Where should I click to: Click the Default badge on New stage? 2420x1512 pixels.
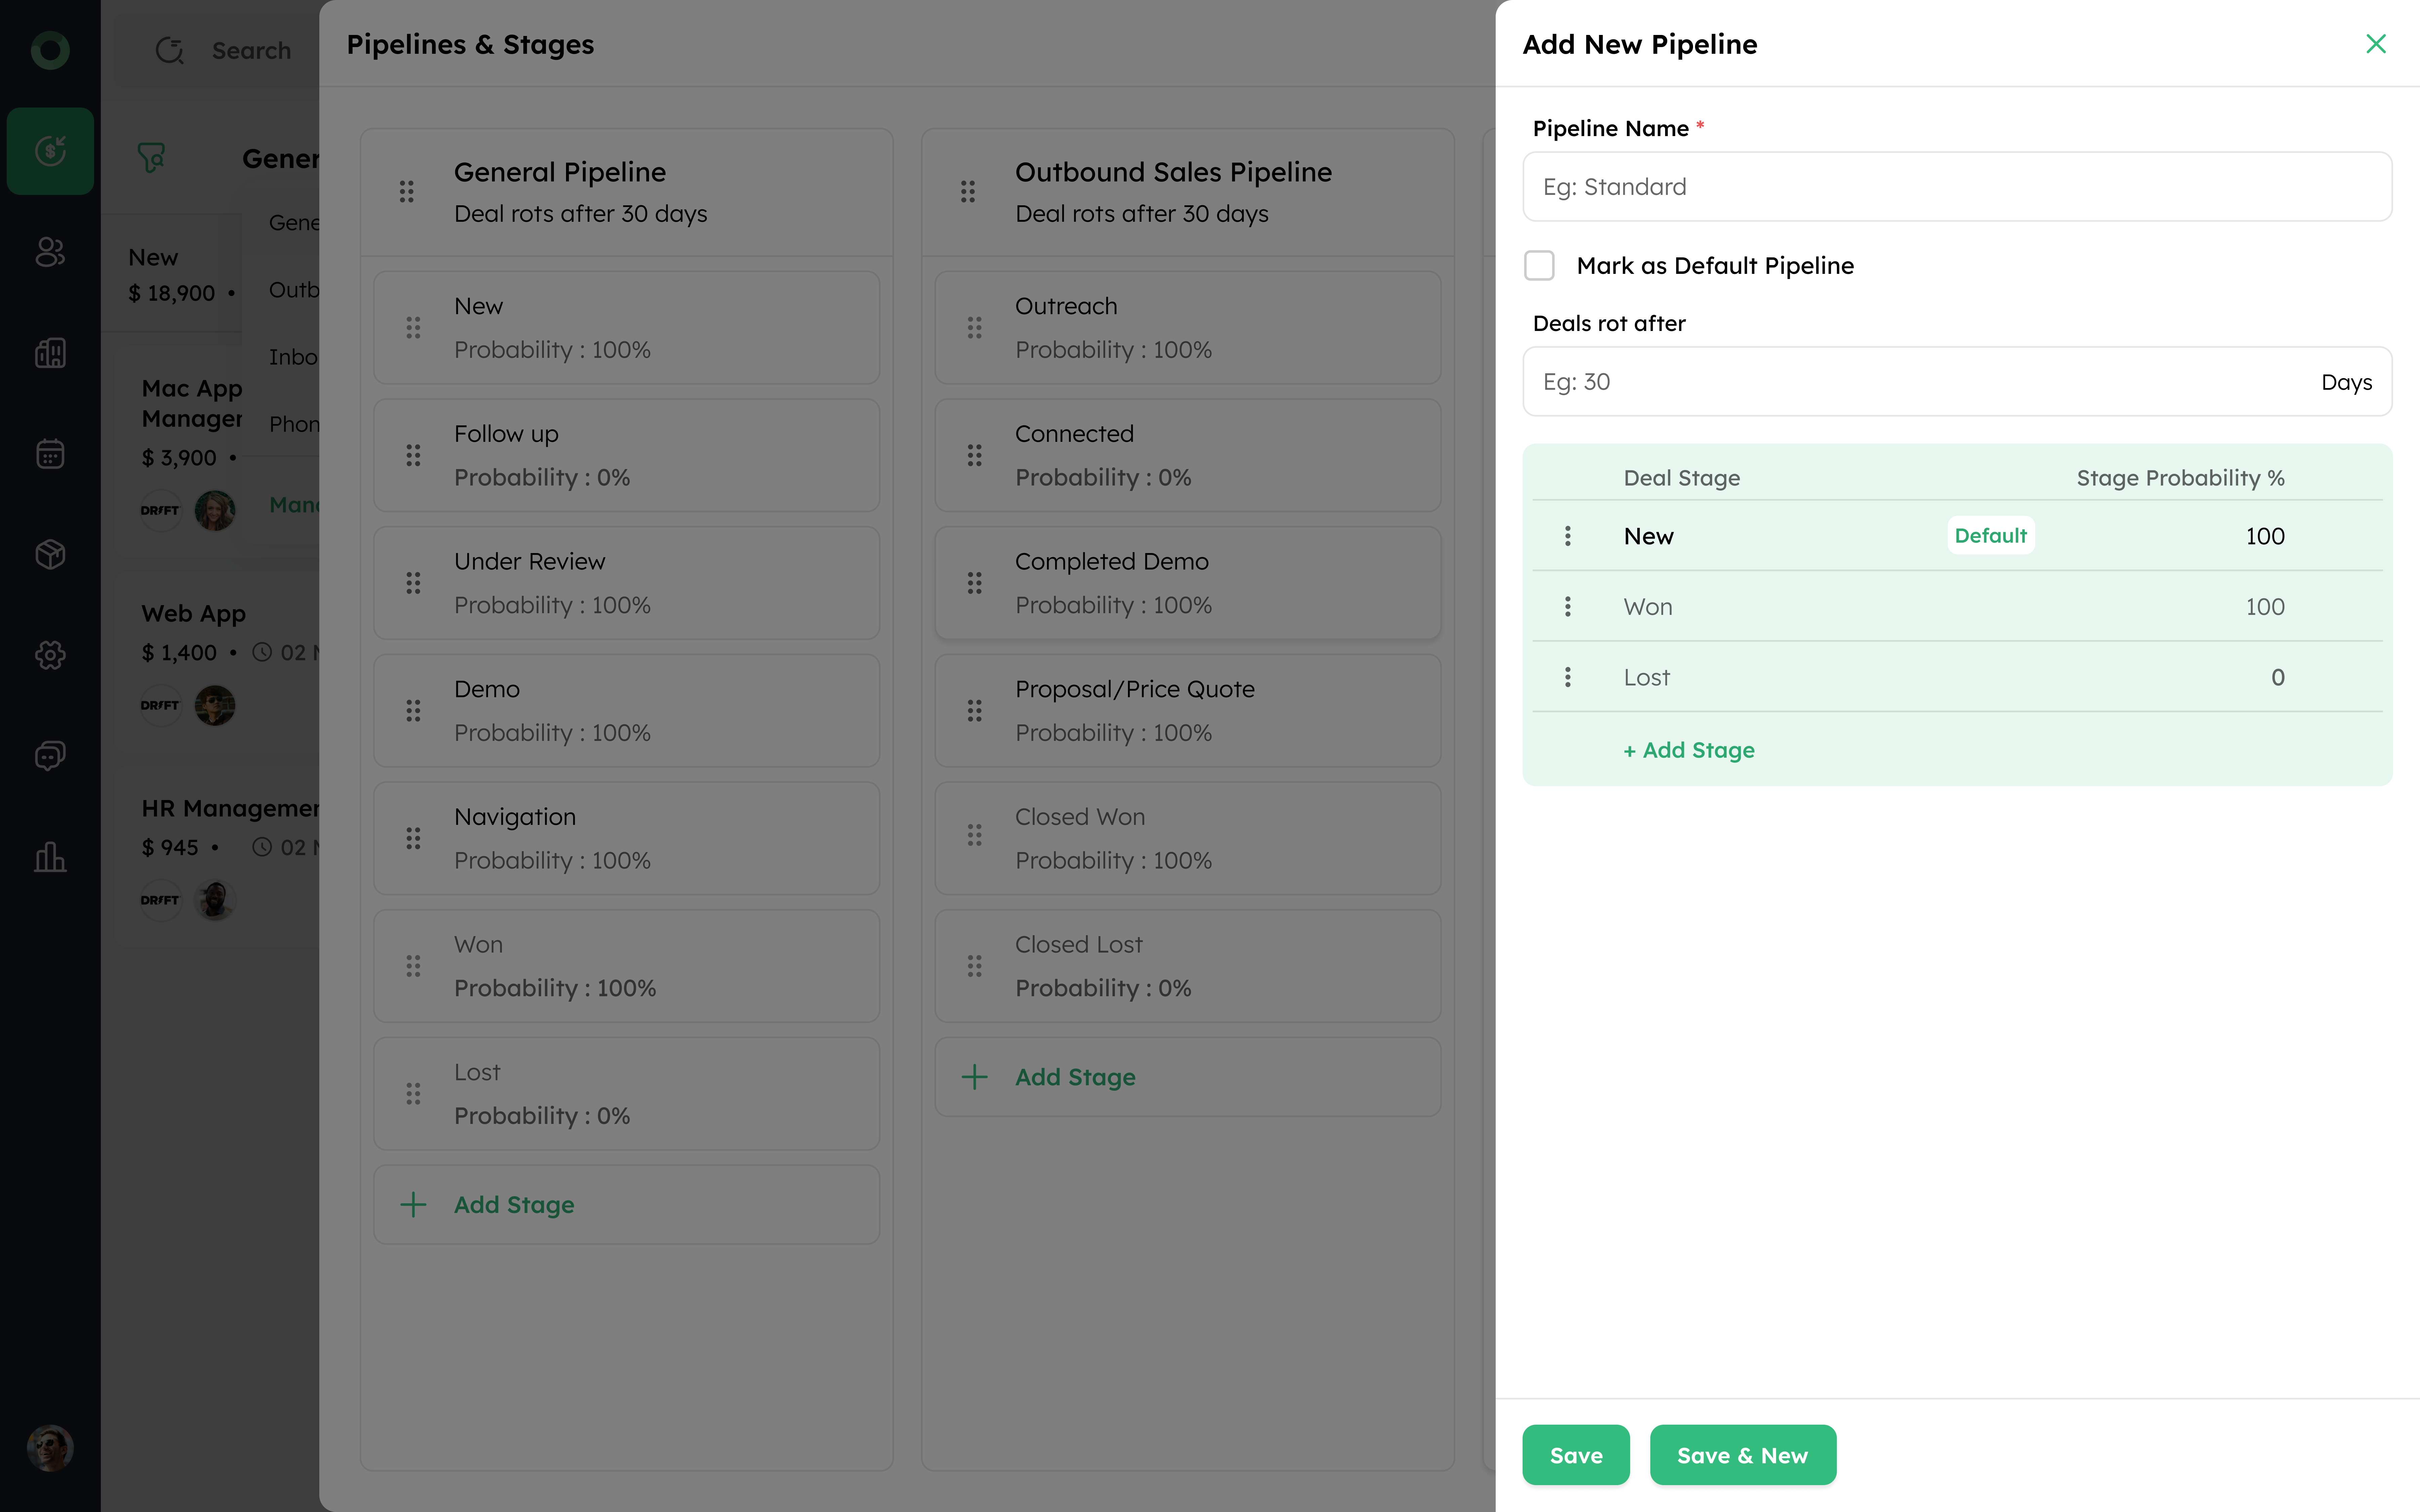(1991, 536)
